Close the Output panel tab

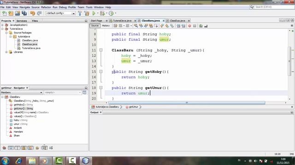coord(100,112)
